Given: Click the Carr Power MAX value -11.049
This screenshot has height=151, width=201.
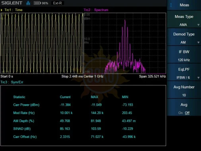Looking at the screenshot, I should click(96, 105).
